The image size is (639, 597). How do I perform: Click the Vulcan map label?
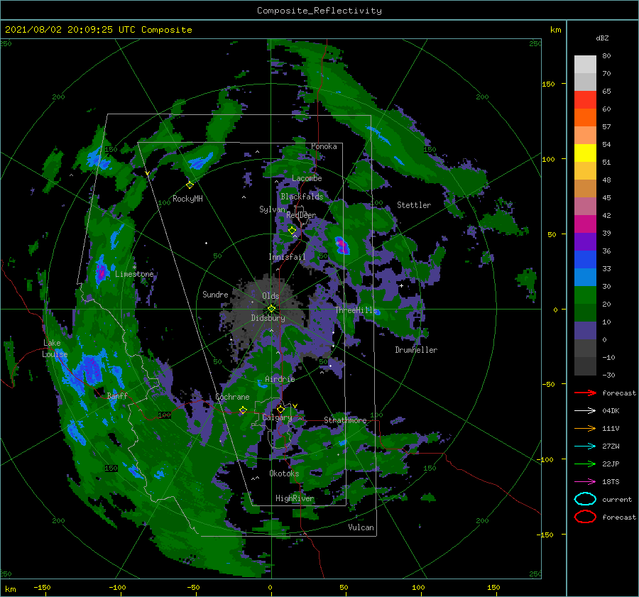coord(361,527)
